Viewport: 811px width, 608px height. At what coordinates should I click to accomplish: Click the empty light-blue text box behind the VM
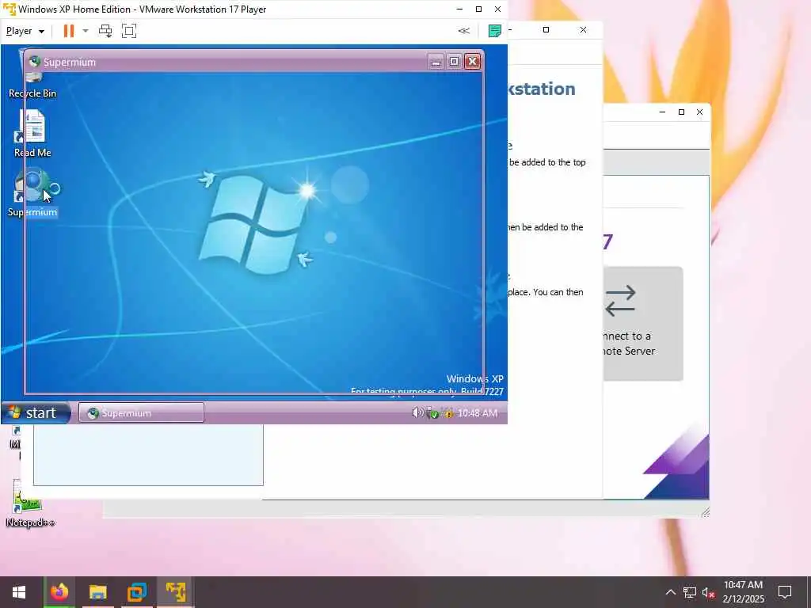pos(148,455)
